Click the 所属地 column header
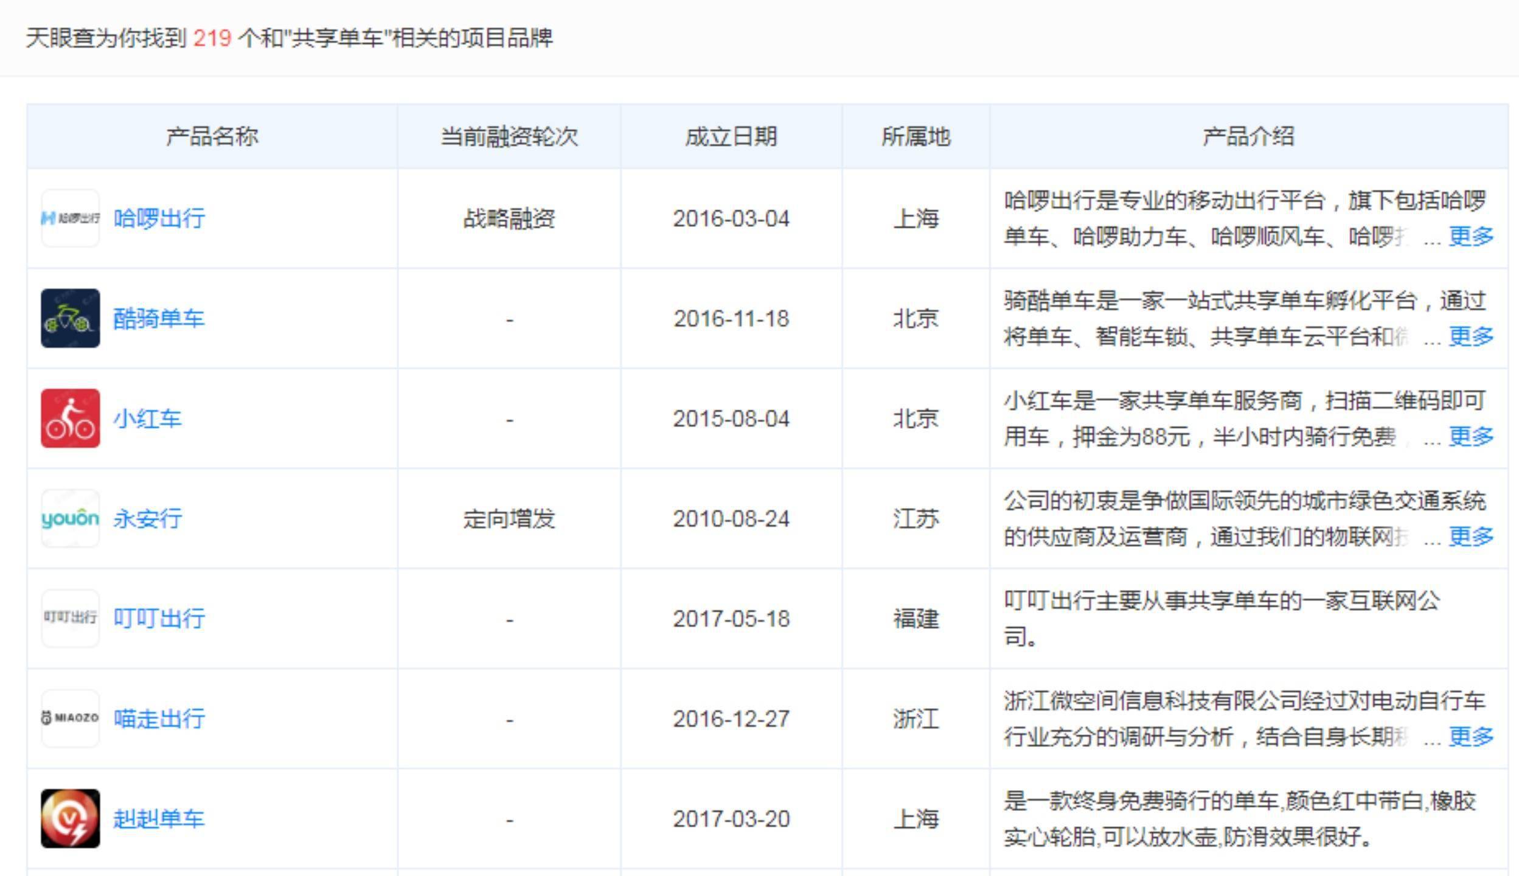 (x=916, y=136)
